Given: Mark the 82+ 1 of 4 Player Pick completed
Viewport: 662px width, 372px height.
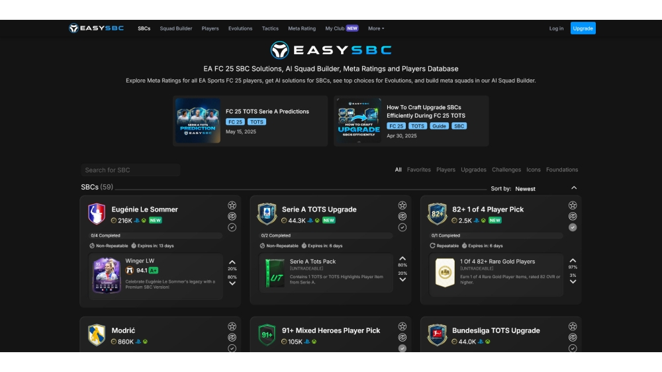Looking at the screenshot, I should (573, 227).
